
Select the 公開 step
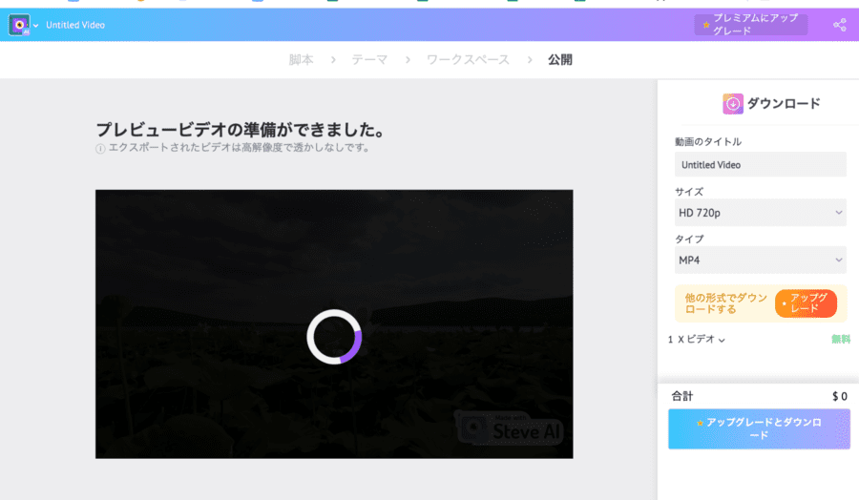(x=560, y=60)
